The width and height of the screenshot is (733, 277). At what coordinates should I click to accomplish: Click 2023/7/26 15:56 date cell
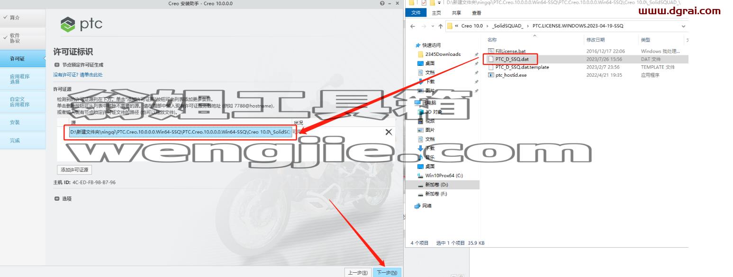604,59
